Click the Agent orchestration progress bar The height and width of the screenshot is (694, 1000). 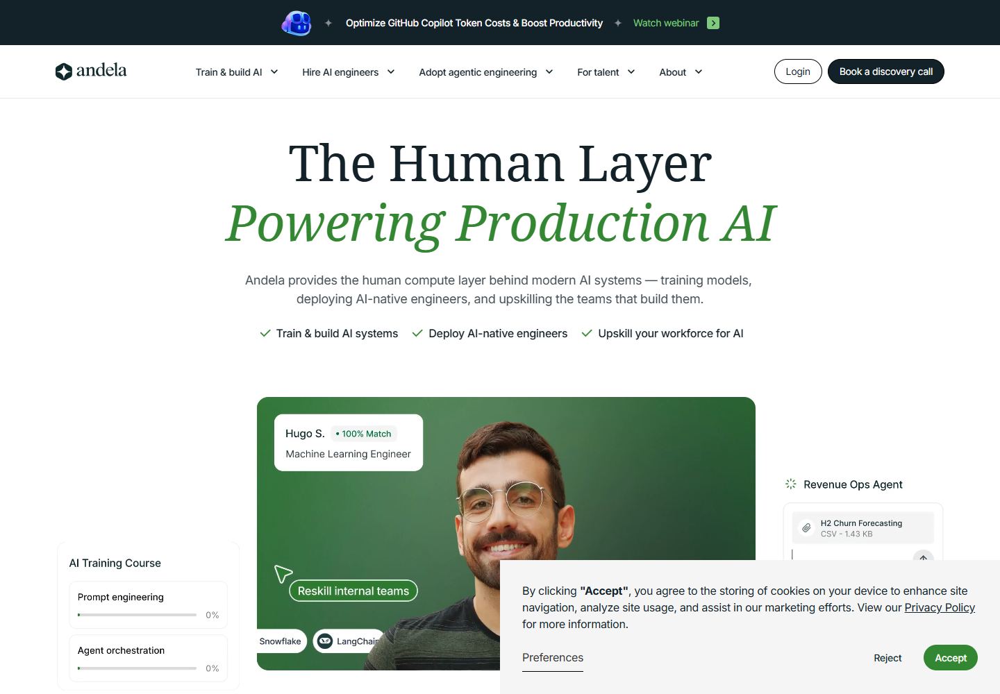click(137, 668)
